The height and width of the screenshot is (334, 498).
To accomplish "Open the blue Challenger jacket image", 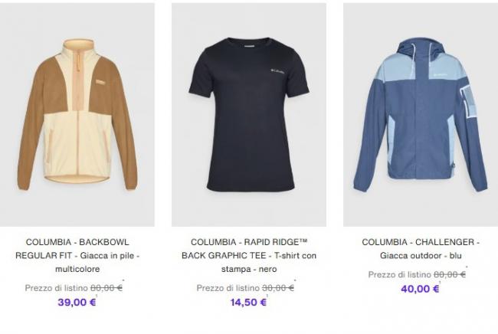I will pyautogui.click(x=421, y=115).
